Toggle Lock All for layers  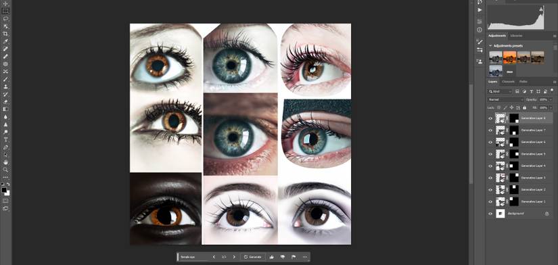click(x=525, y=107)
